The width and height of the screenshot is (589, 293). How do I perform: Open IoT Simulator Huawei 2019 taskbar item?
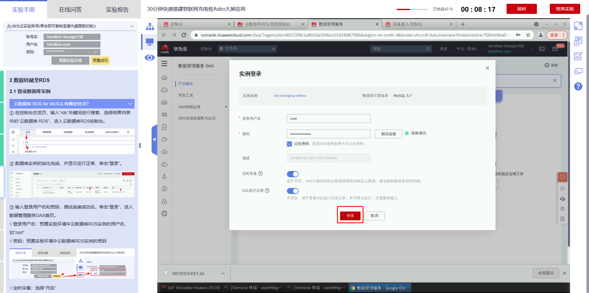191,288
